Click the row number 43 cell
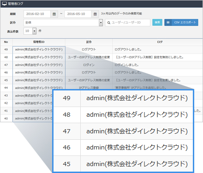The image size is (203, 173). pyautogui.click(x=6, y=95)
